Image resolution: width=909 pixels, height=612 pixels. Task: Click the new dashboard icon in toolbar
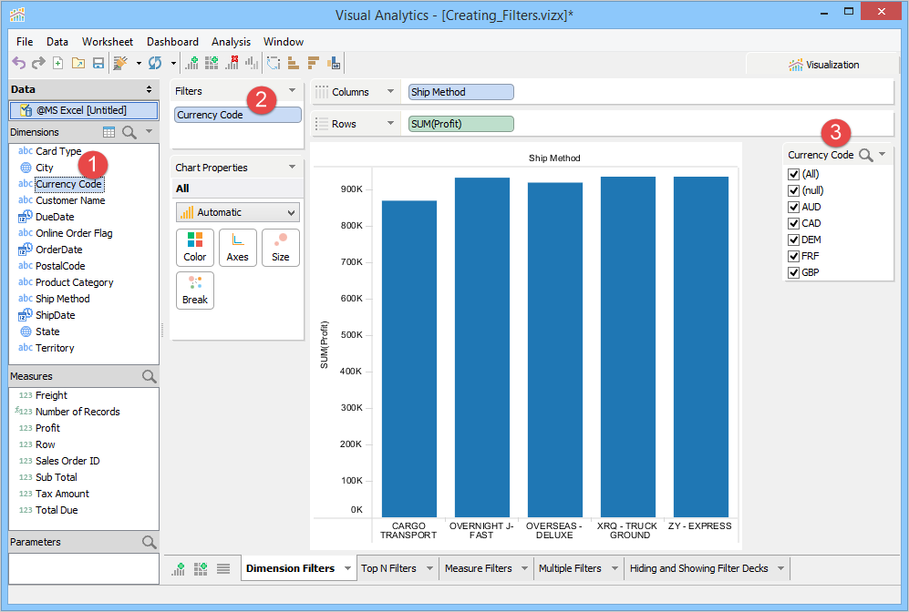(212, 64)
